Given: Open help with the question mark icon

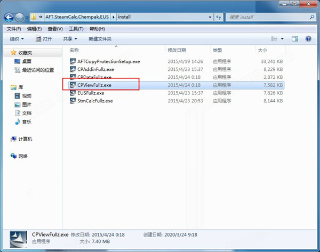Looking at the screenshot, I should pyautogui.click(x=308, y=38).
